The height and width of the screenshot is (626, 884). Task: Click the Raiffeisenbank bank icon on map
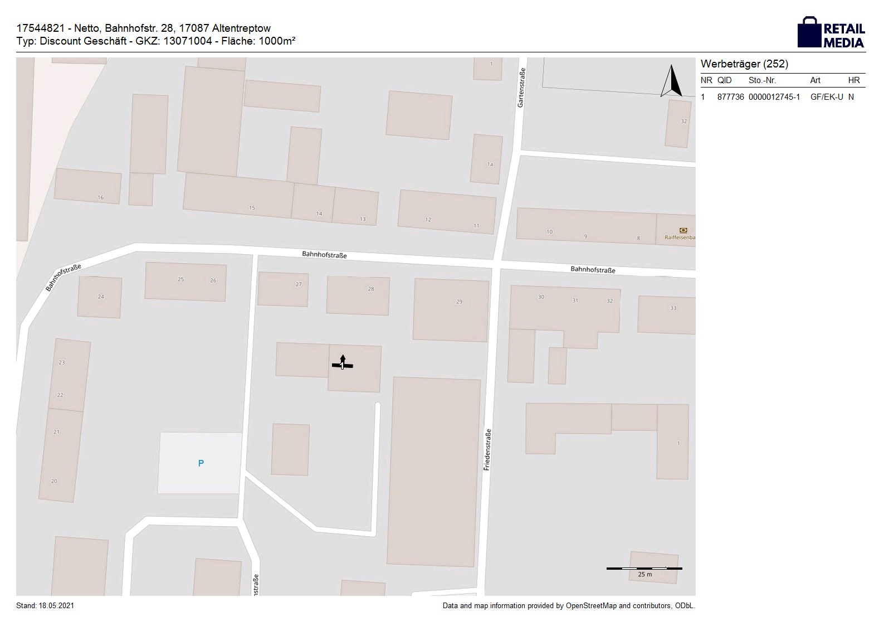[x=683, y=230]
